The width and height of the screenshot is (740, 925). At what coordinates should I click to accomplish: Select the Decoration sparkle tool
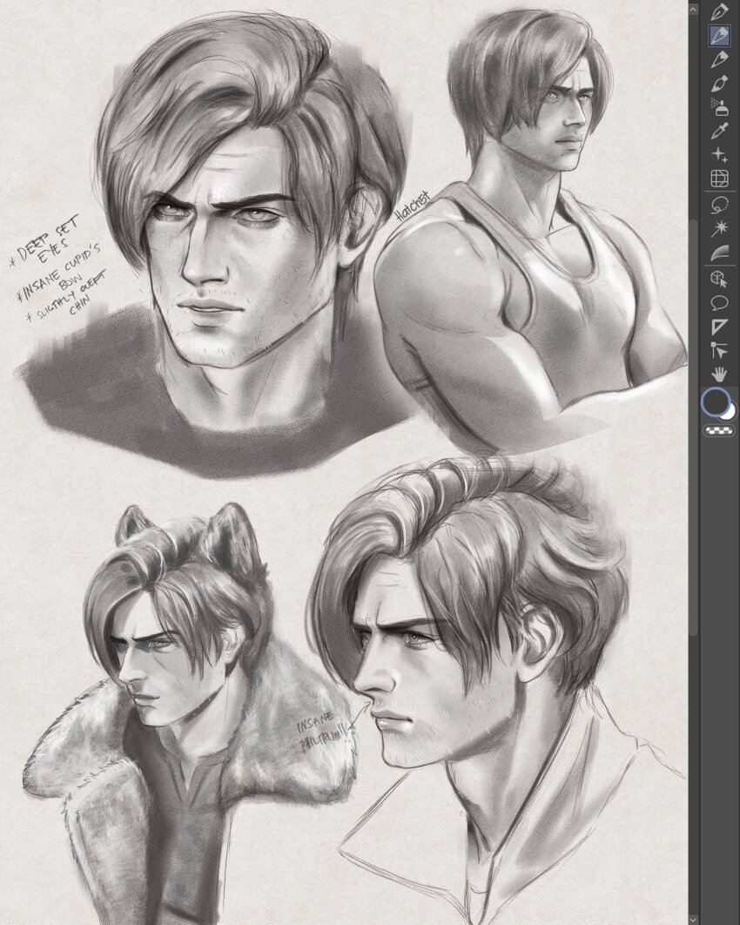(719, 154)
